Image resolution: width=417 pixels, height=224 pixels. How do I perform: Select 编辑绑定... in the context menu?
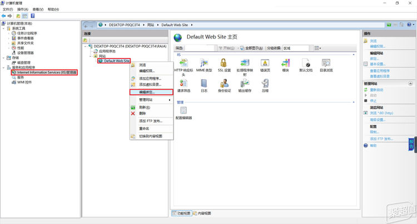147,92
